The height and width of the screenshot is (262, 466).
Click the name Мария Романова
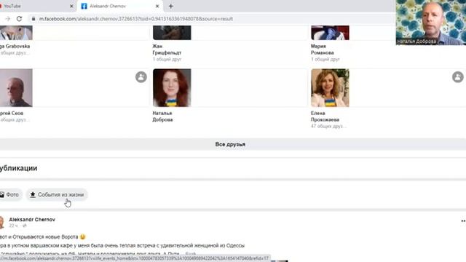[322, 49]
